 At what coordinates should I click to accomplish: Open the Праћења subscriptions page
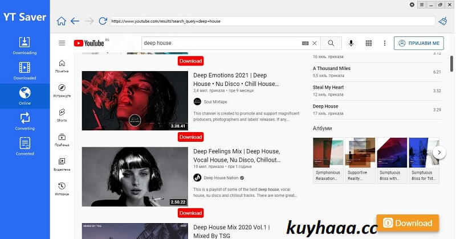(62, 140)
